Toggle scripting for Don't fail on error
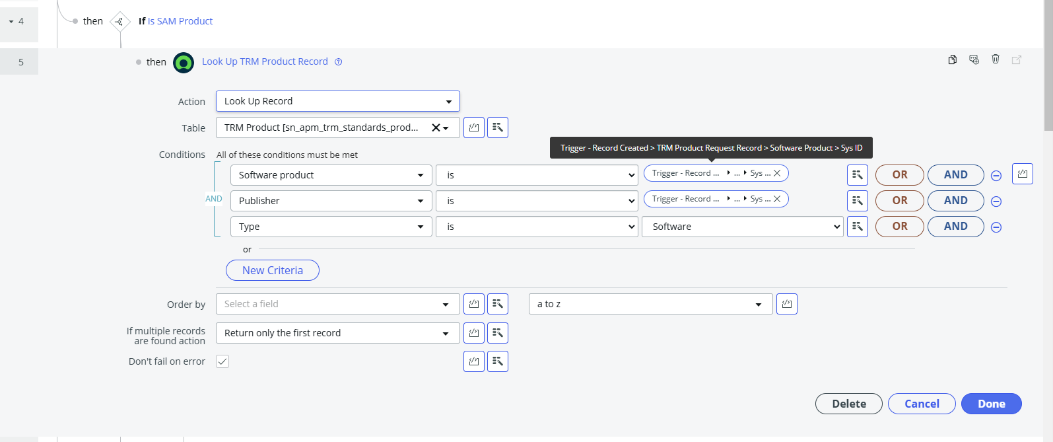Image resolution: width=1053 pixels, height=442 pixels. pyautogui.click(x=474, y=361)
